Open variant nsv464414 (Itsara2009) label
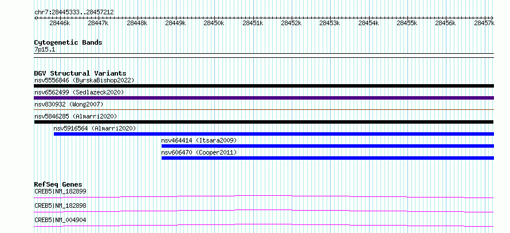 [199, 140]
